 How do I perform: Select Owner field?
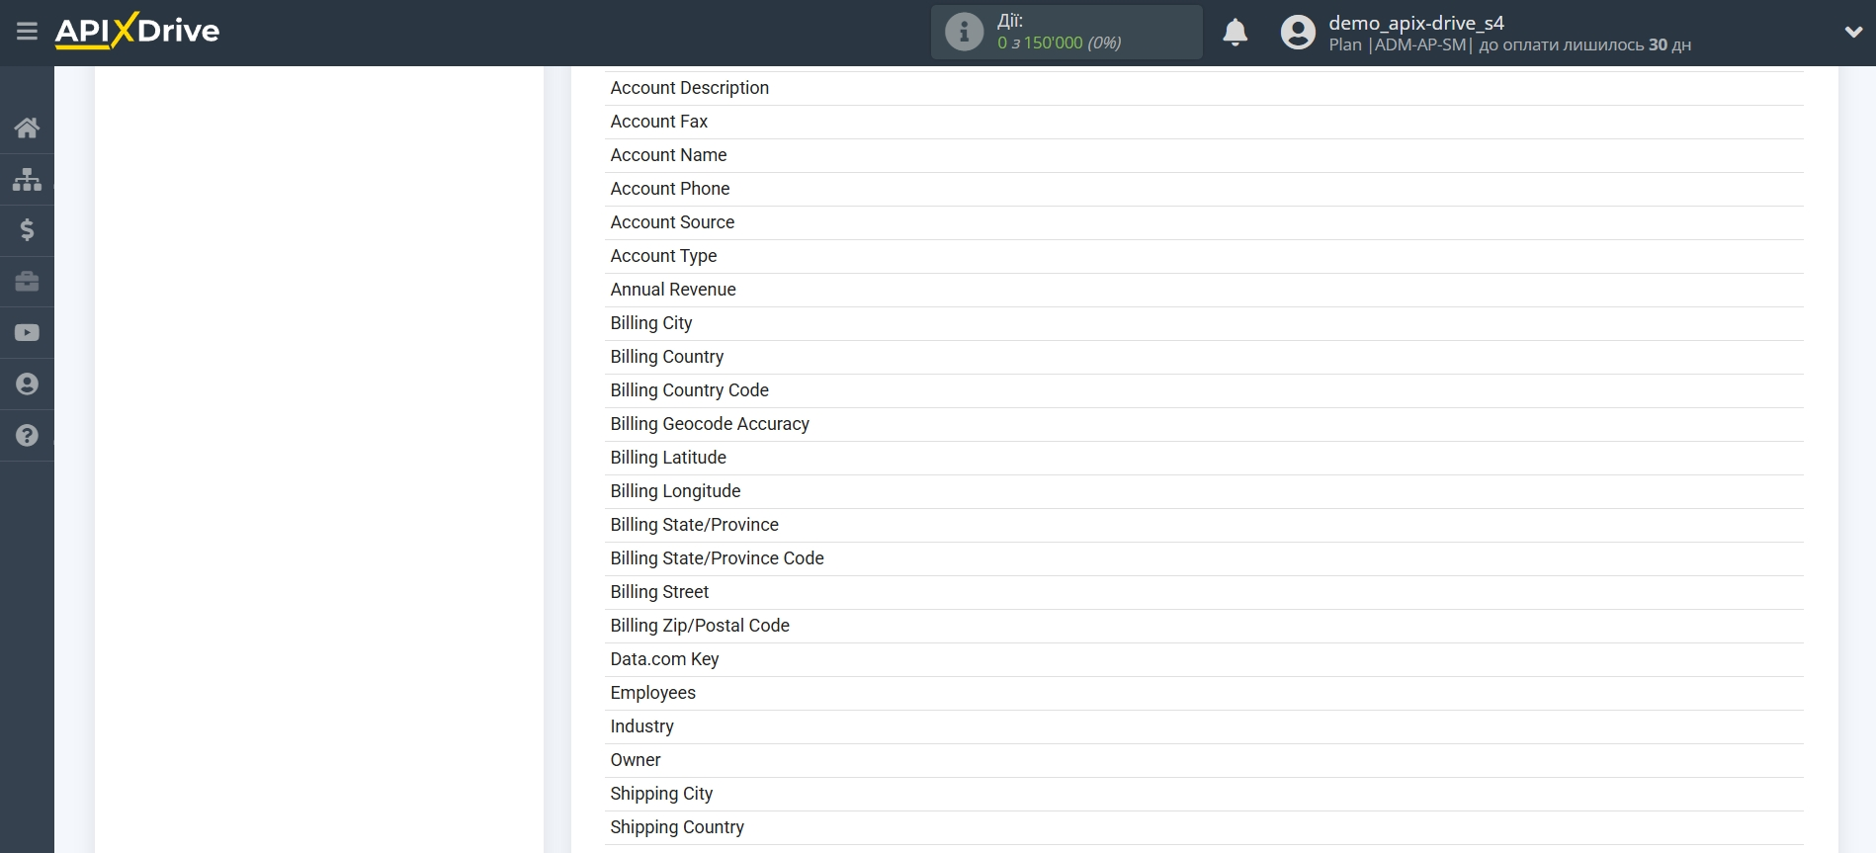[x=1204, y=760]
